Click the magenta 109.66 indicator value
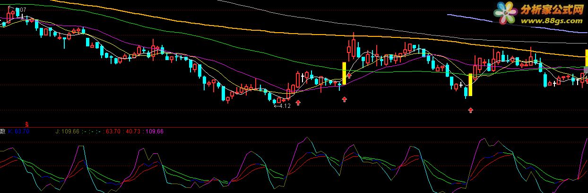Screen dimensions: 588x193 click(x=155, y=131)
